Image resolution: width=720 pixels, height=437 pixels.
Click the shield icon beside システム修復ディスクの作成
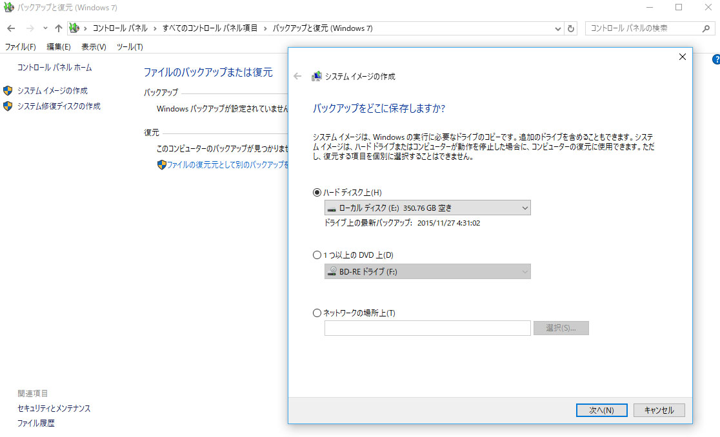point(8,106)
